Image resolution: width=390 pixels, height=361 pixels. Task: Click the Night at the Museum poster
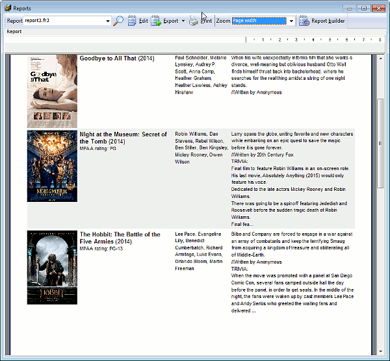52,166
